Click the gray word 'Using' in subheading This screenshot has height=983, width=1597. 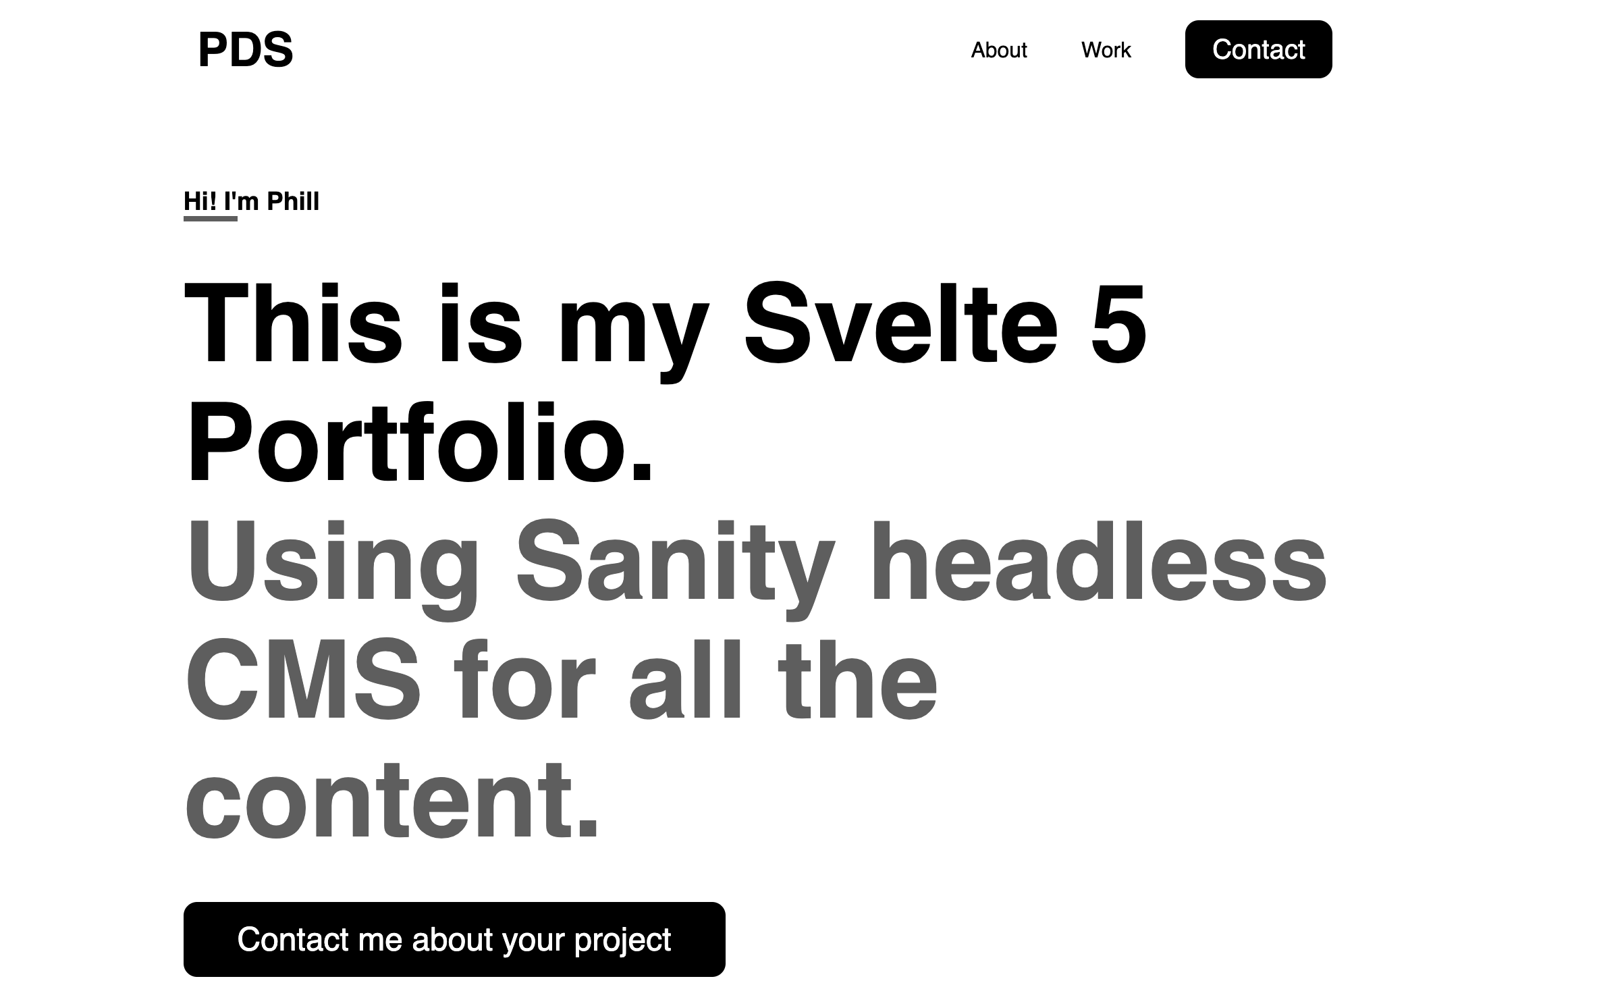[332, 564]
